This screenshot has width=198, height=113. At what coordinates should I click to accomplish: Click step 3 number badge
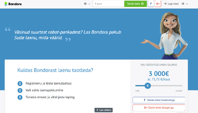pos(20,98)
